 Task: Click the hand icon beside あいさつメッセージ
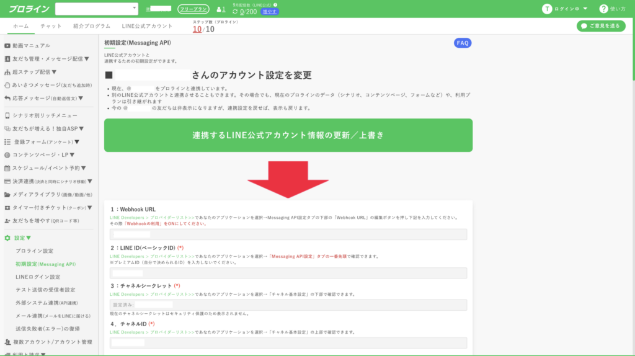7,85
